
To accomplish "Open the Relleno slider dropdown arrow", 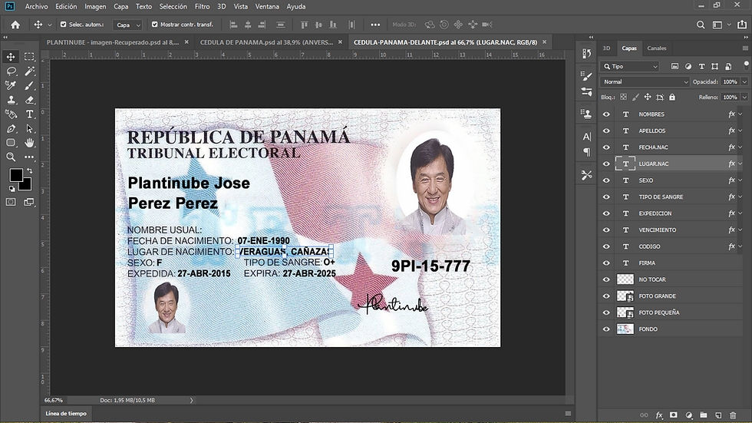I will click(744, 97).
